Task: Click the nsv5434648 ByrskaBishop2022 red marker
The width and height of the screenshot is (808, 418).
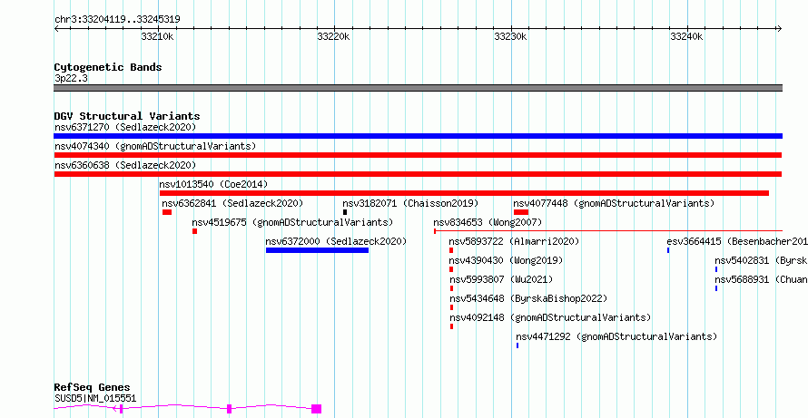Action: [x=452, y=307]
